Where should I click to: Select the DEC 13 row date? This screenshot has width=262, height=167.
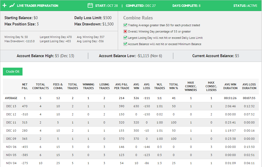tap(11, 106)
